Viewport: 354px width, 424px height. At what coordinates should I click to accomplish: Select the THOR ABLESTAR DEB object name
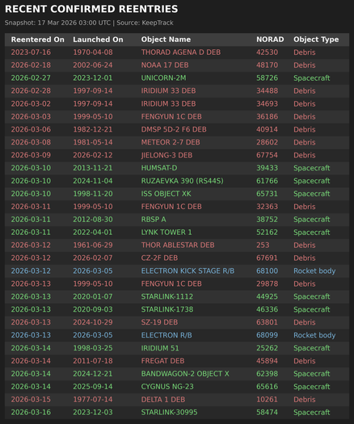pyautogui.click(x=178, y=245)
